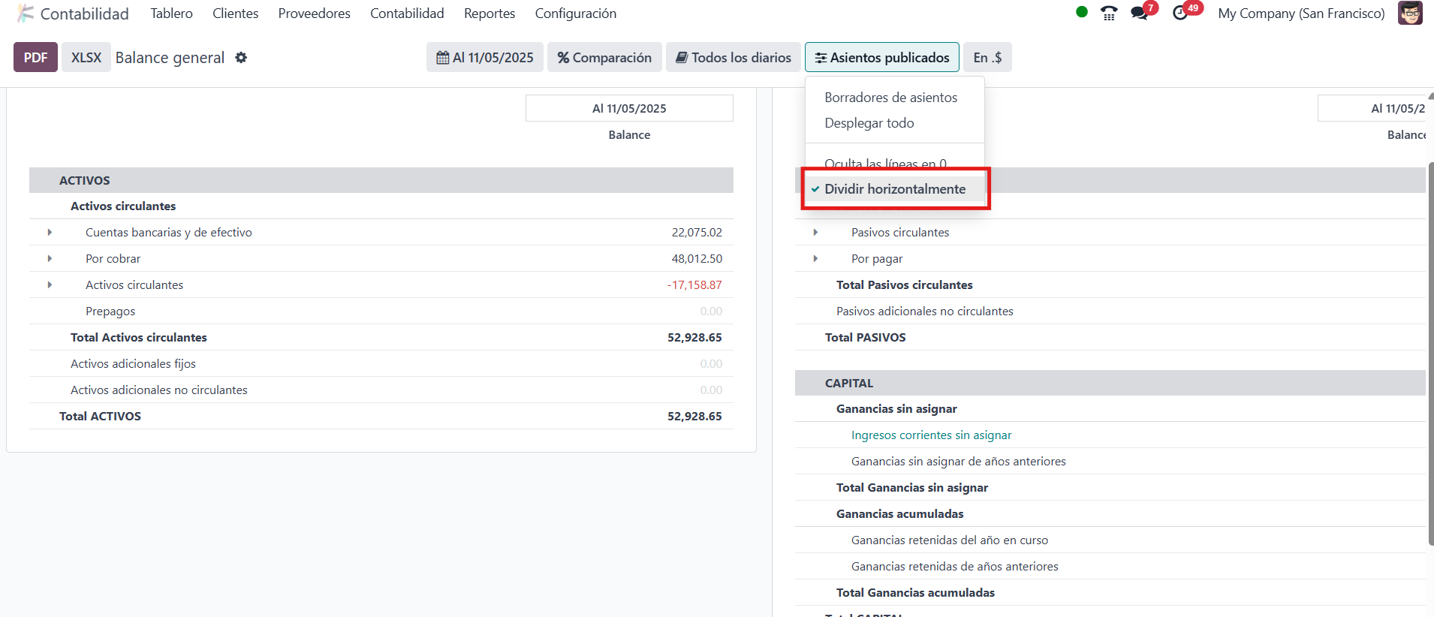Export the report with the PDF button

(x=35, y=58)
